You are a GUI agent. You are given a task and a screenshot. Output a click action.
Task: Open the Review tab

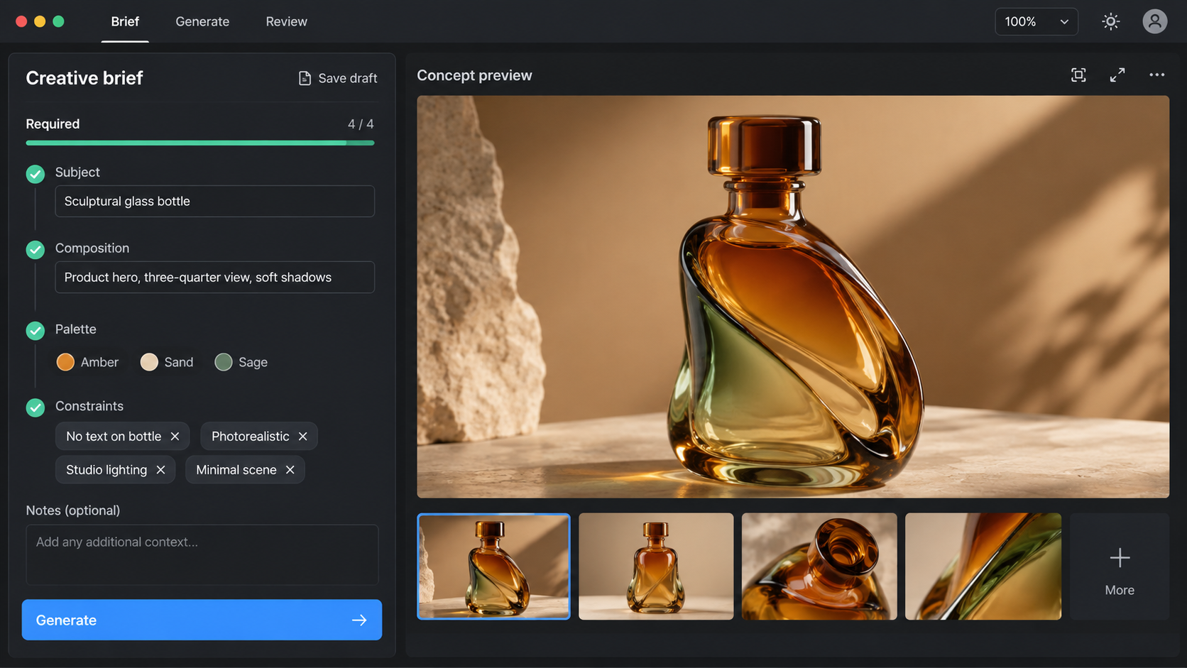[286, 21]
